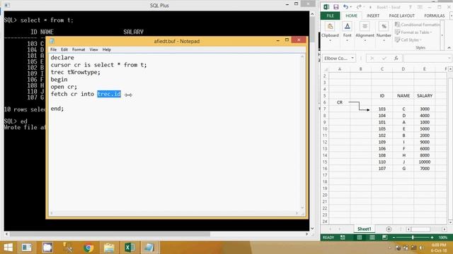Screen dimensions: 453x254
Task: Click the cell labeled CR
Action: coord(340,102)
